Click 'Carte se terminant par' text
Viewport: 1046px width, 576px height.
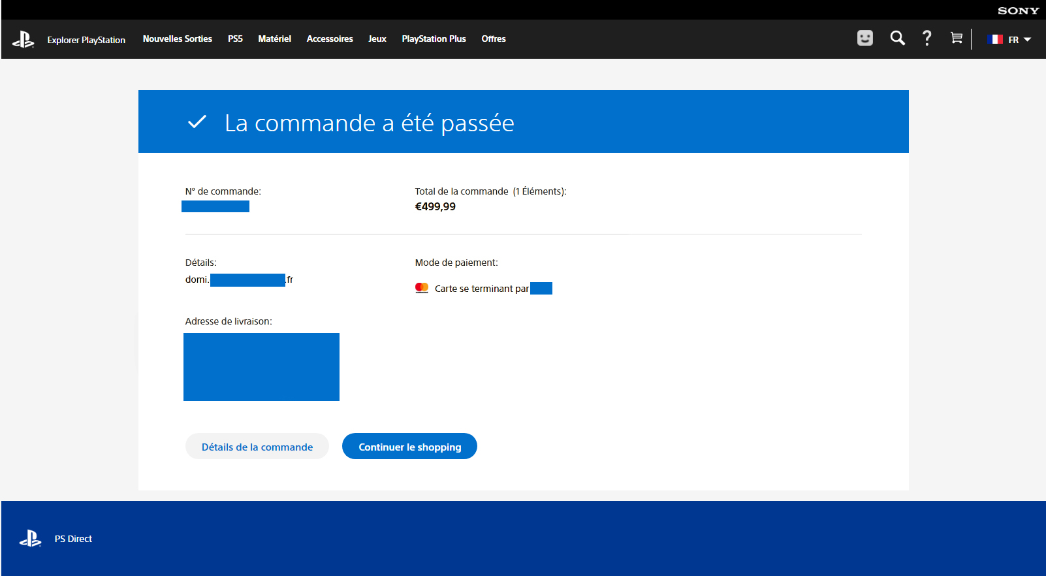click(x=482, y=289)
